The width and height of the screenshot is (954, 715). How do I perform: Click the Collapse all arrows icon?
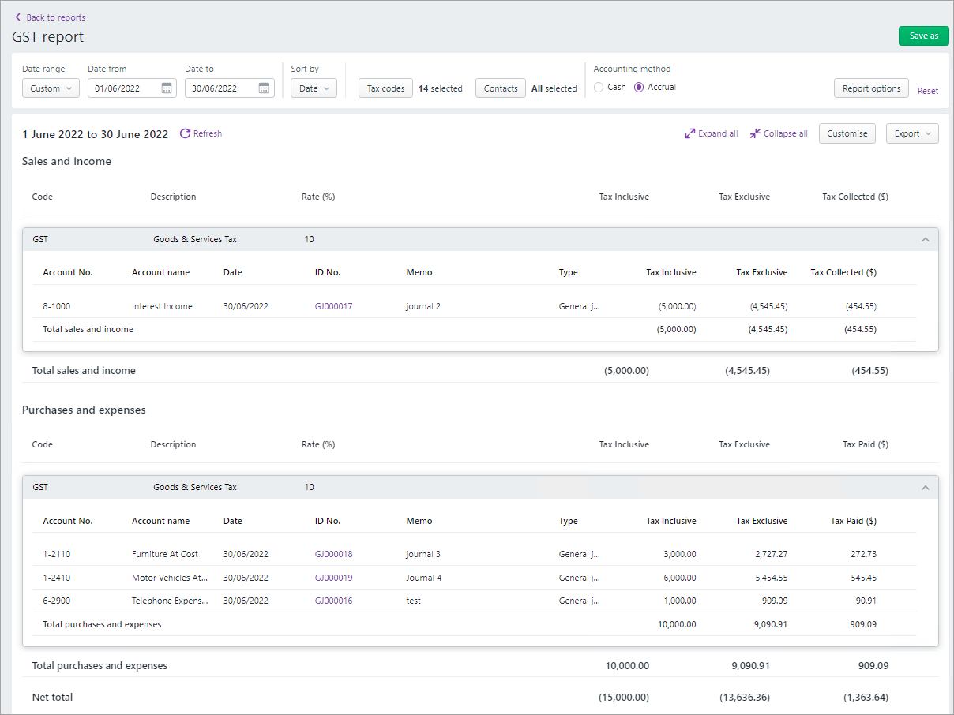pyautogui.click(x=755, y=133)
